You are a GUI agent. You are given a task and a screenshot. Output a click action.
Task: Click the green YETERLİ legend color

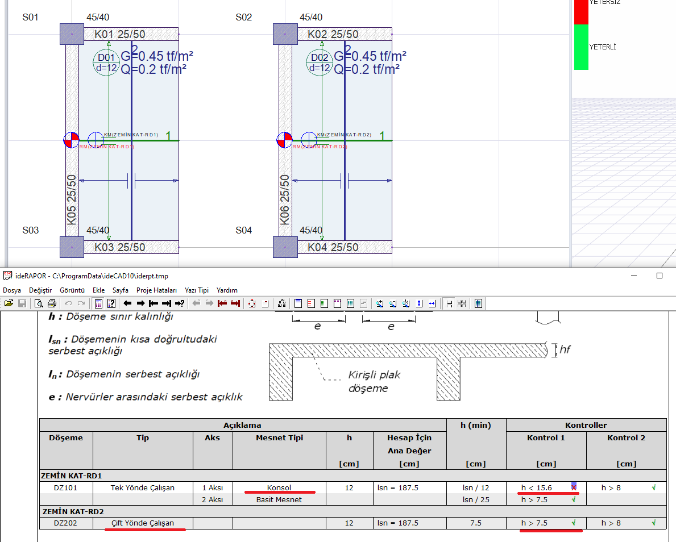click(581, 47)
